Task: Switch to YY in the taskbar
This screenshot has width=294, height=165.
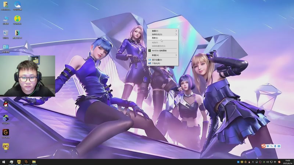Action: point(19,162)
